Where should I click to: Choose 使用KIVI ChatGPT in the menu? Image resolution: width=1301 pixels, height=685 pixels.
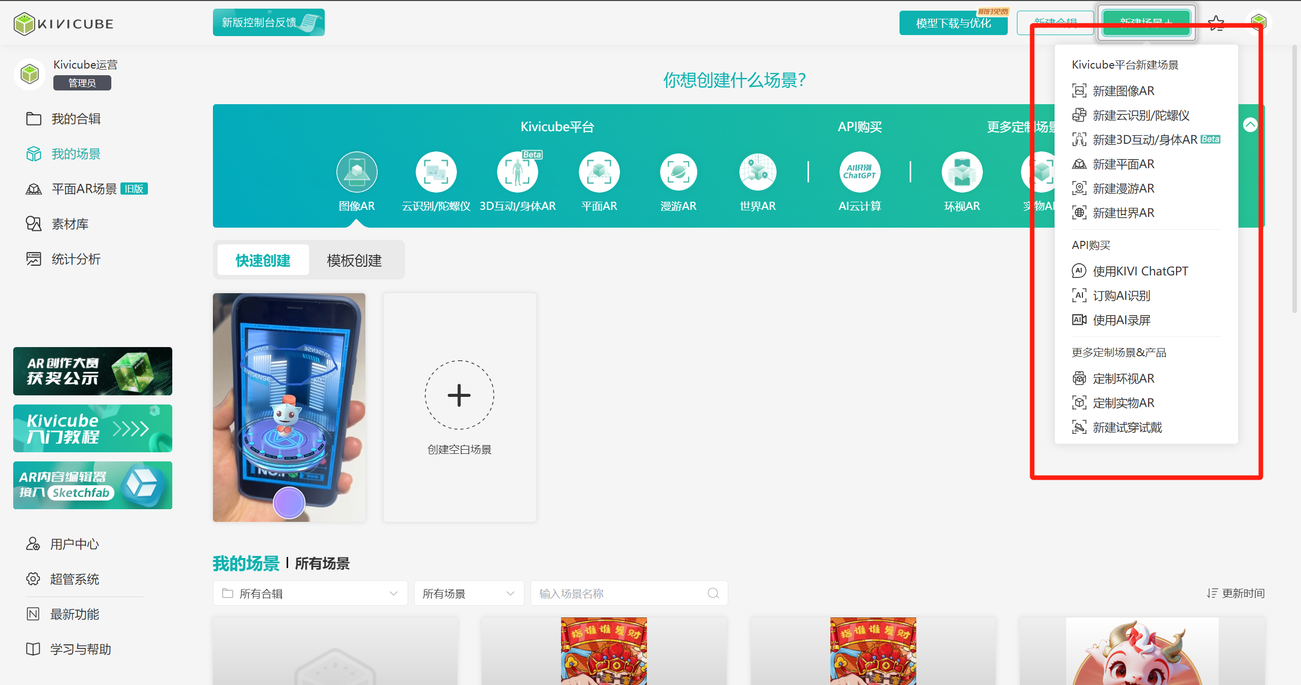coord(1140,271)
